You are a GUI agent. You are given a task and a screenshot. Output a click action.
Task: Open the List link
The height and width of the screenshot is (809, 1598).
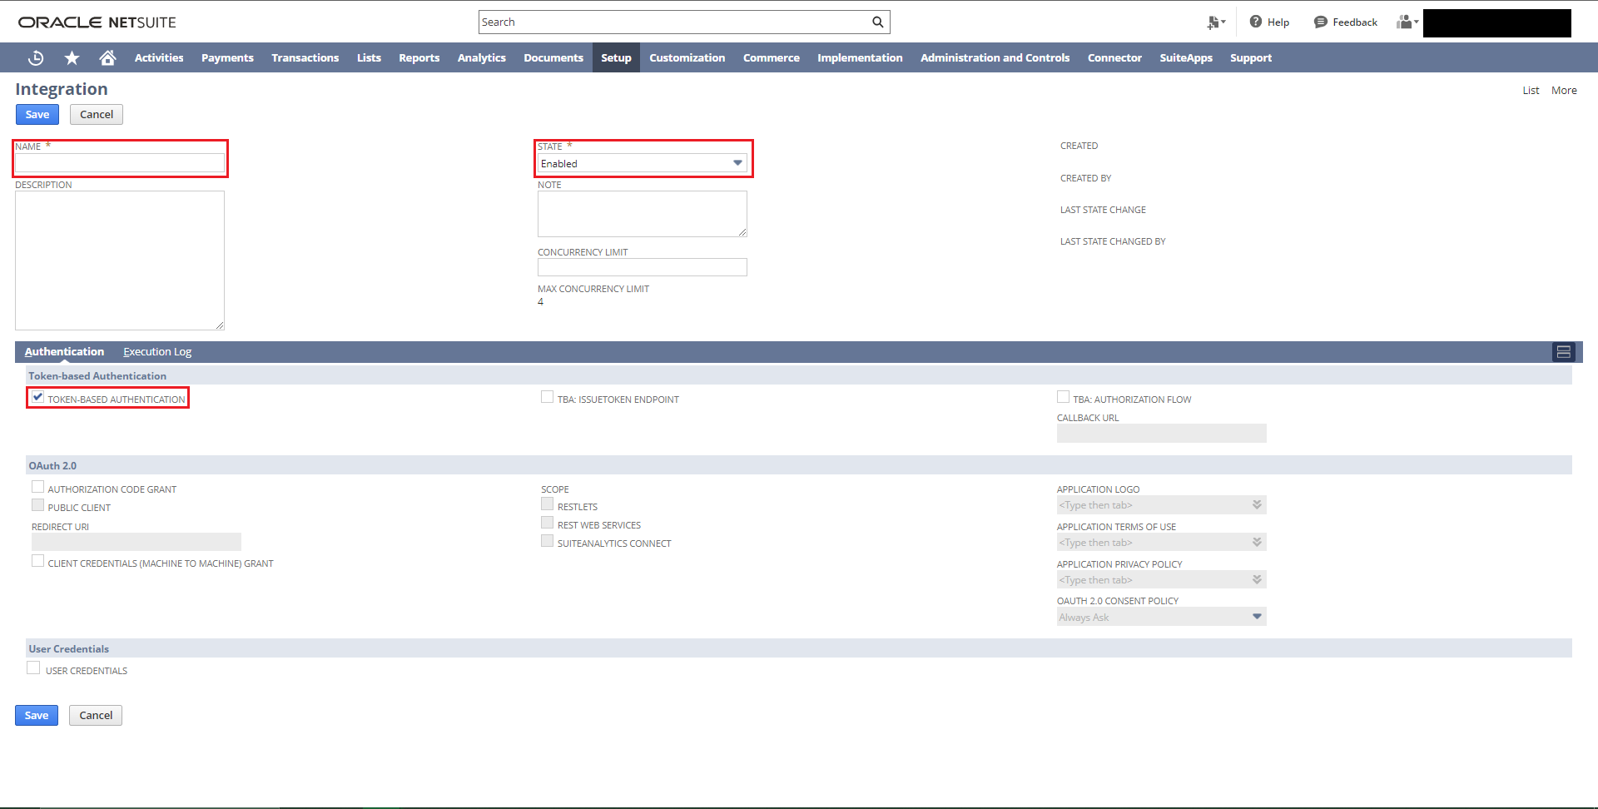(x=1531, y=90)
